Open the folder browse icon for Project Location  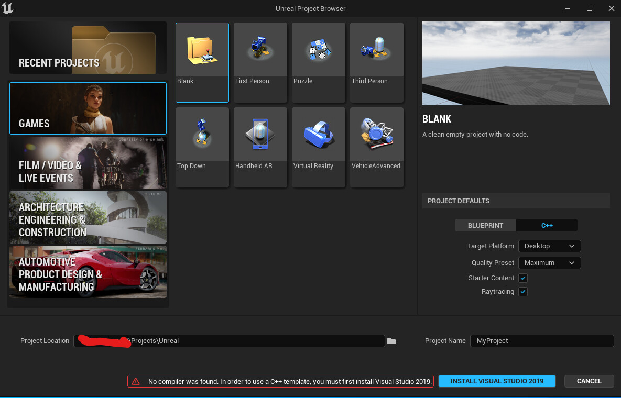tap(391, 341)
